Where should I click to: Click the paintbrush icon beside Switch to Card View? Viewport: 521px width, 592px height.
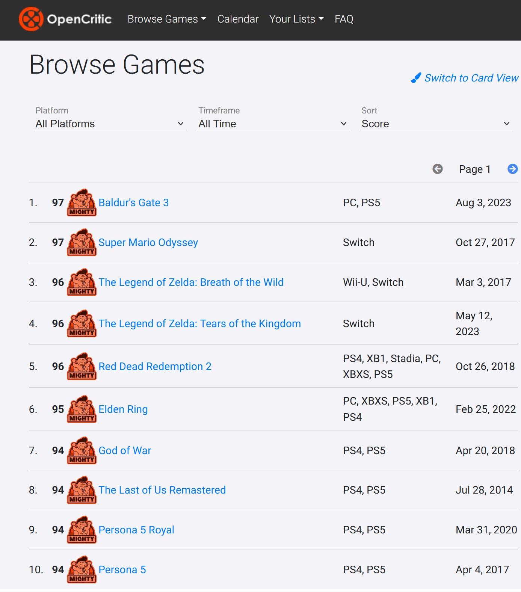[x=416, y=78]
